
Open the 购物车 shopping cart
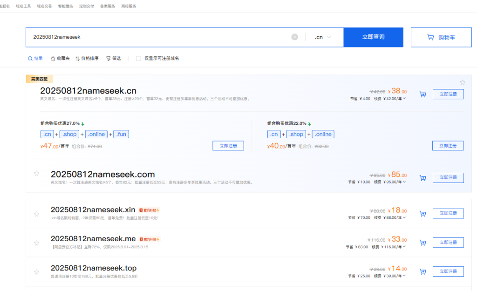pos(441,37)
